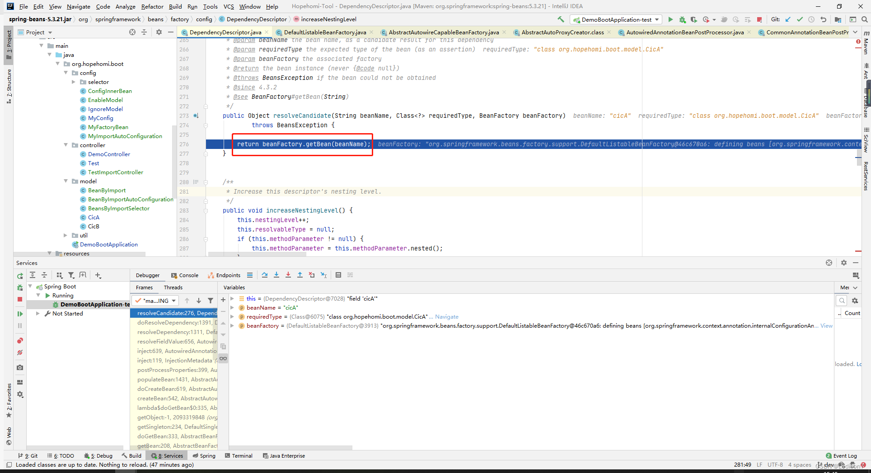Open Search Everywhere with the magnifier icon
This screenshot has height=473, width=871.
pos(864,19)
